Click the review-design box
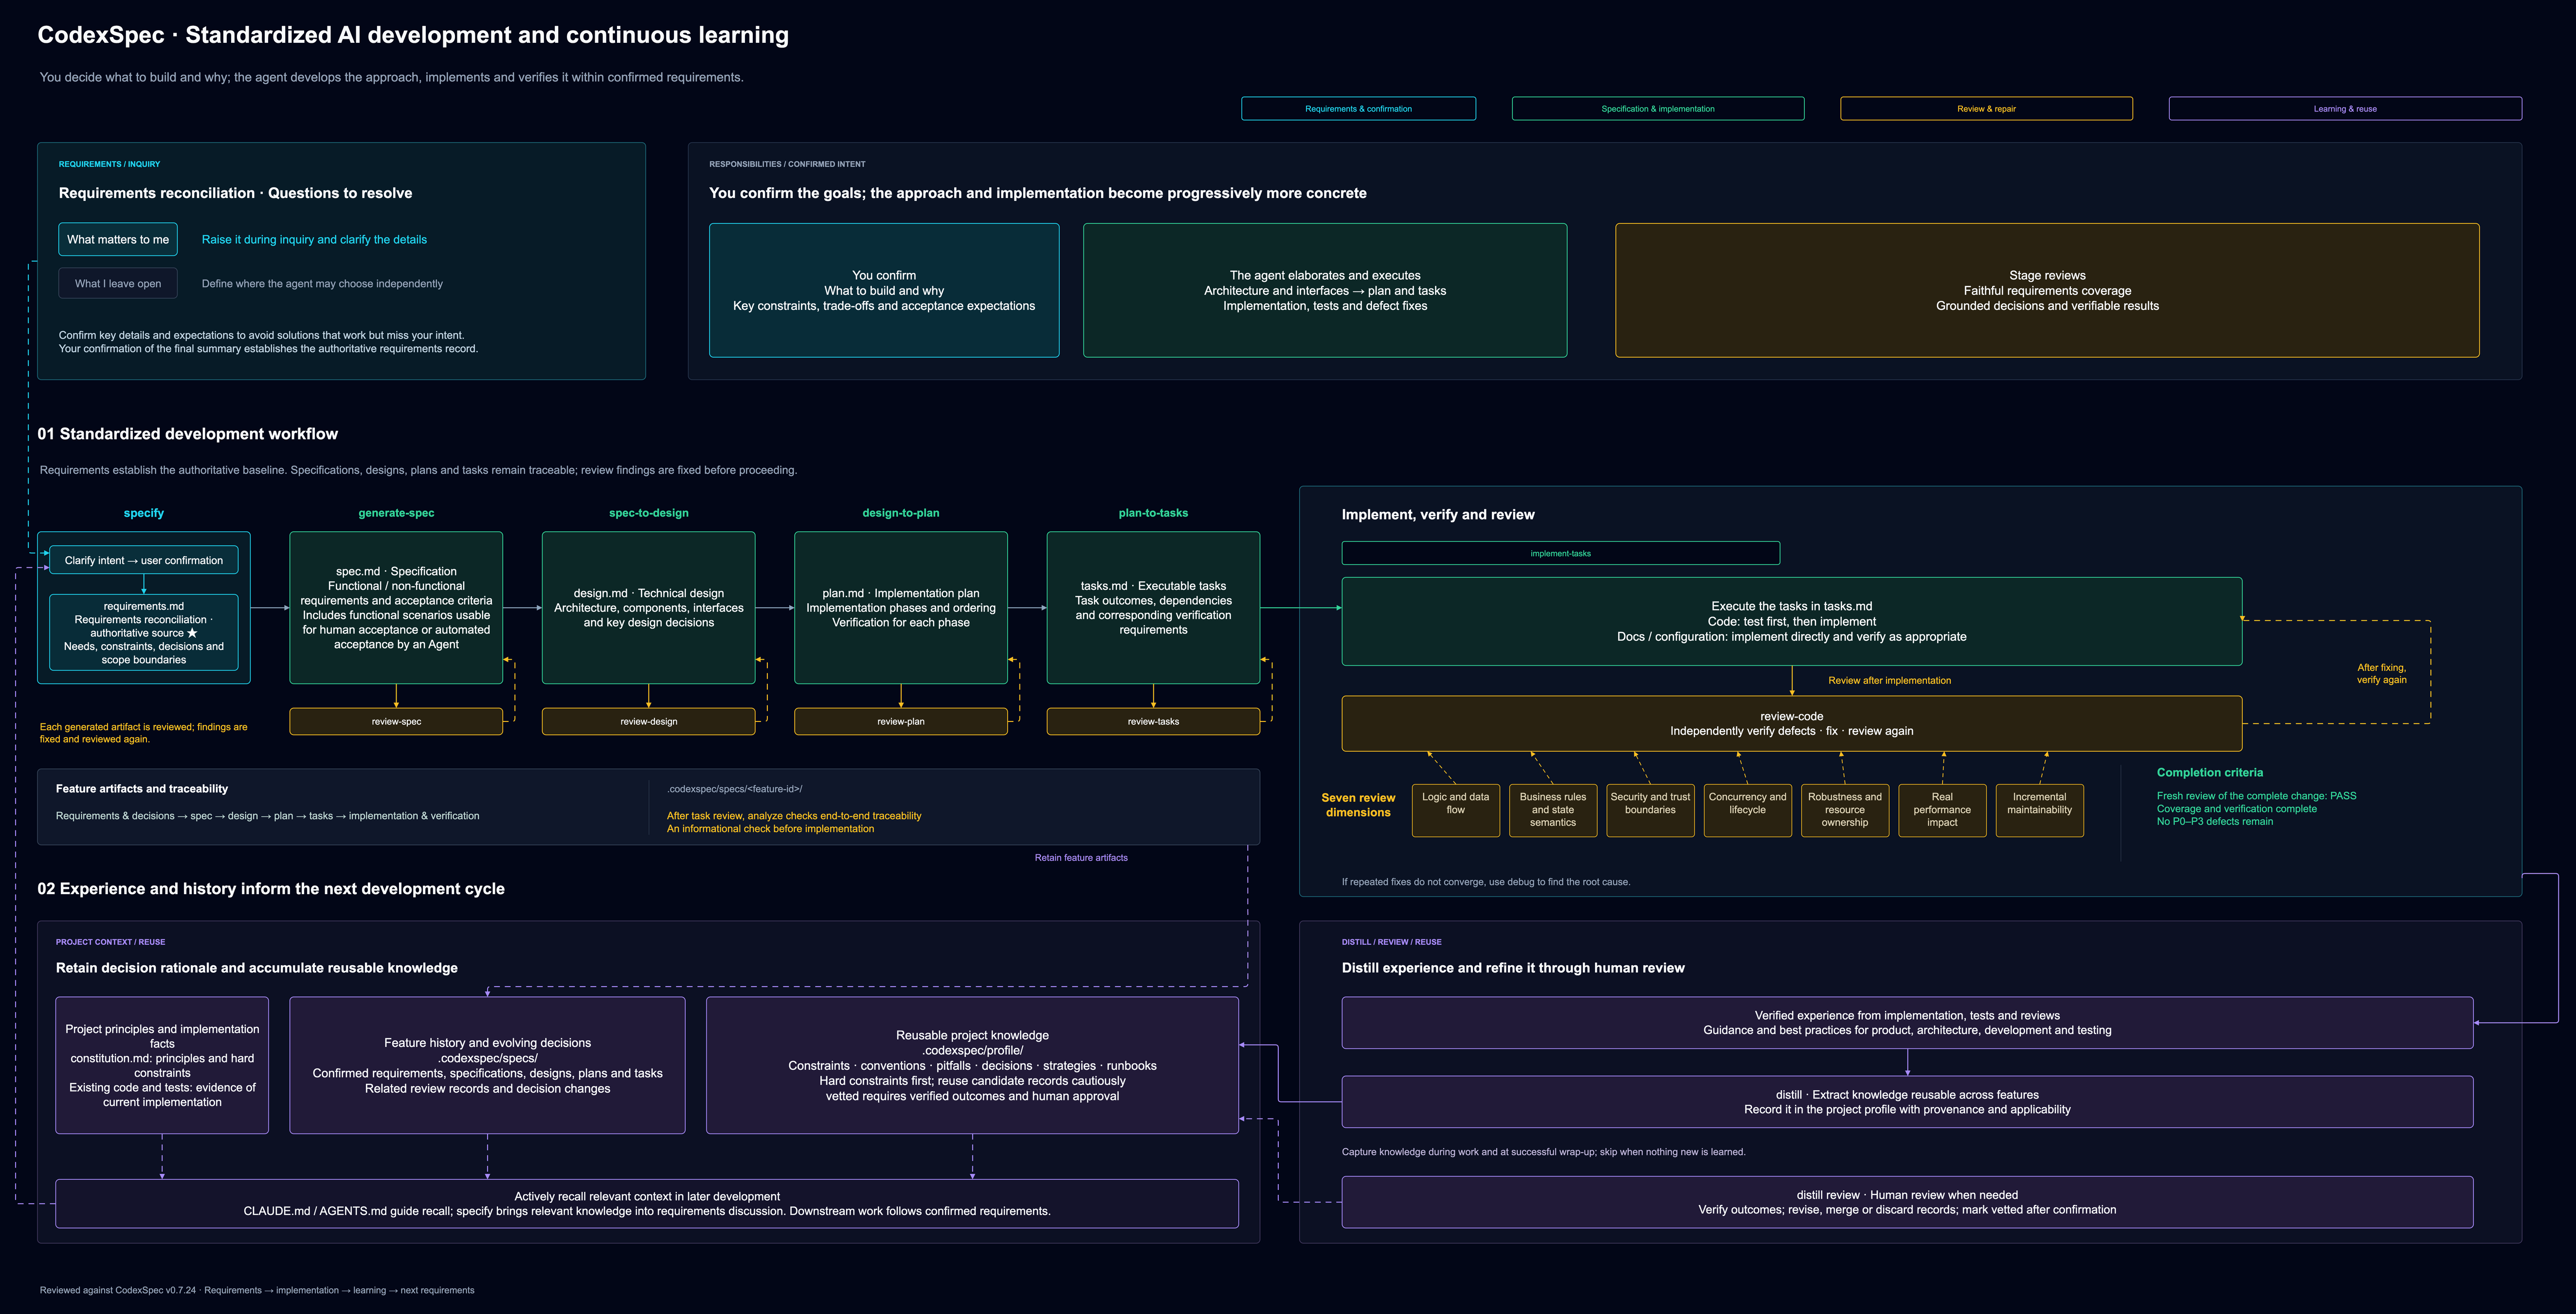 (649, 721)
